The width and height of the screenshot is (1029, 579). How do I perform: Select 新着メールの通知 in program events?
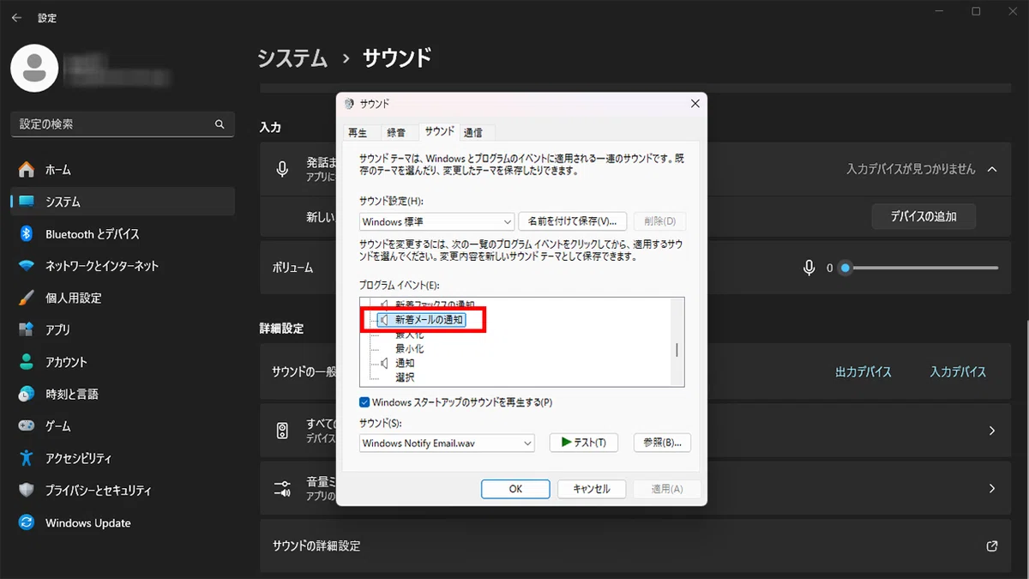pos(430,320)
